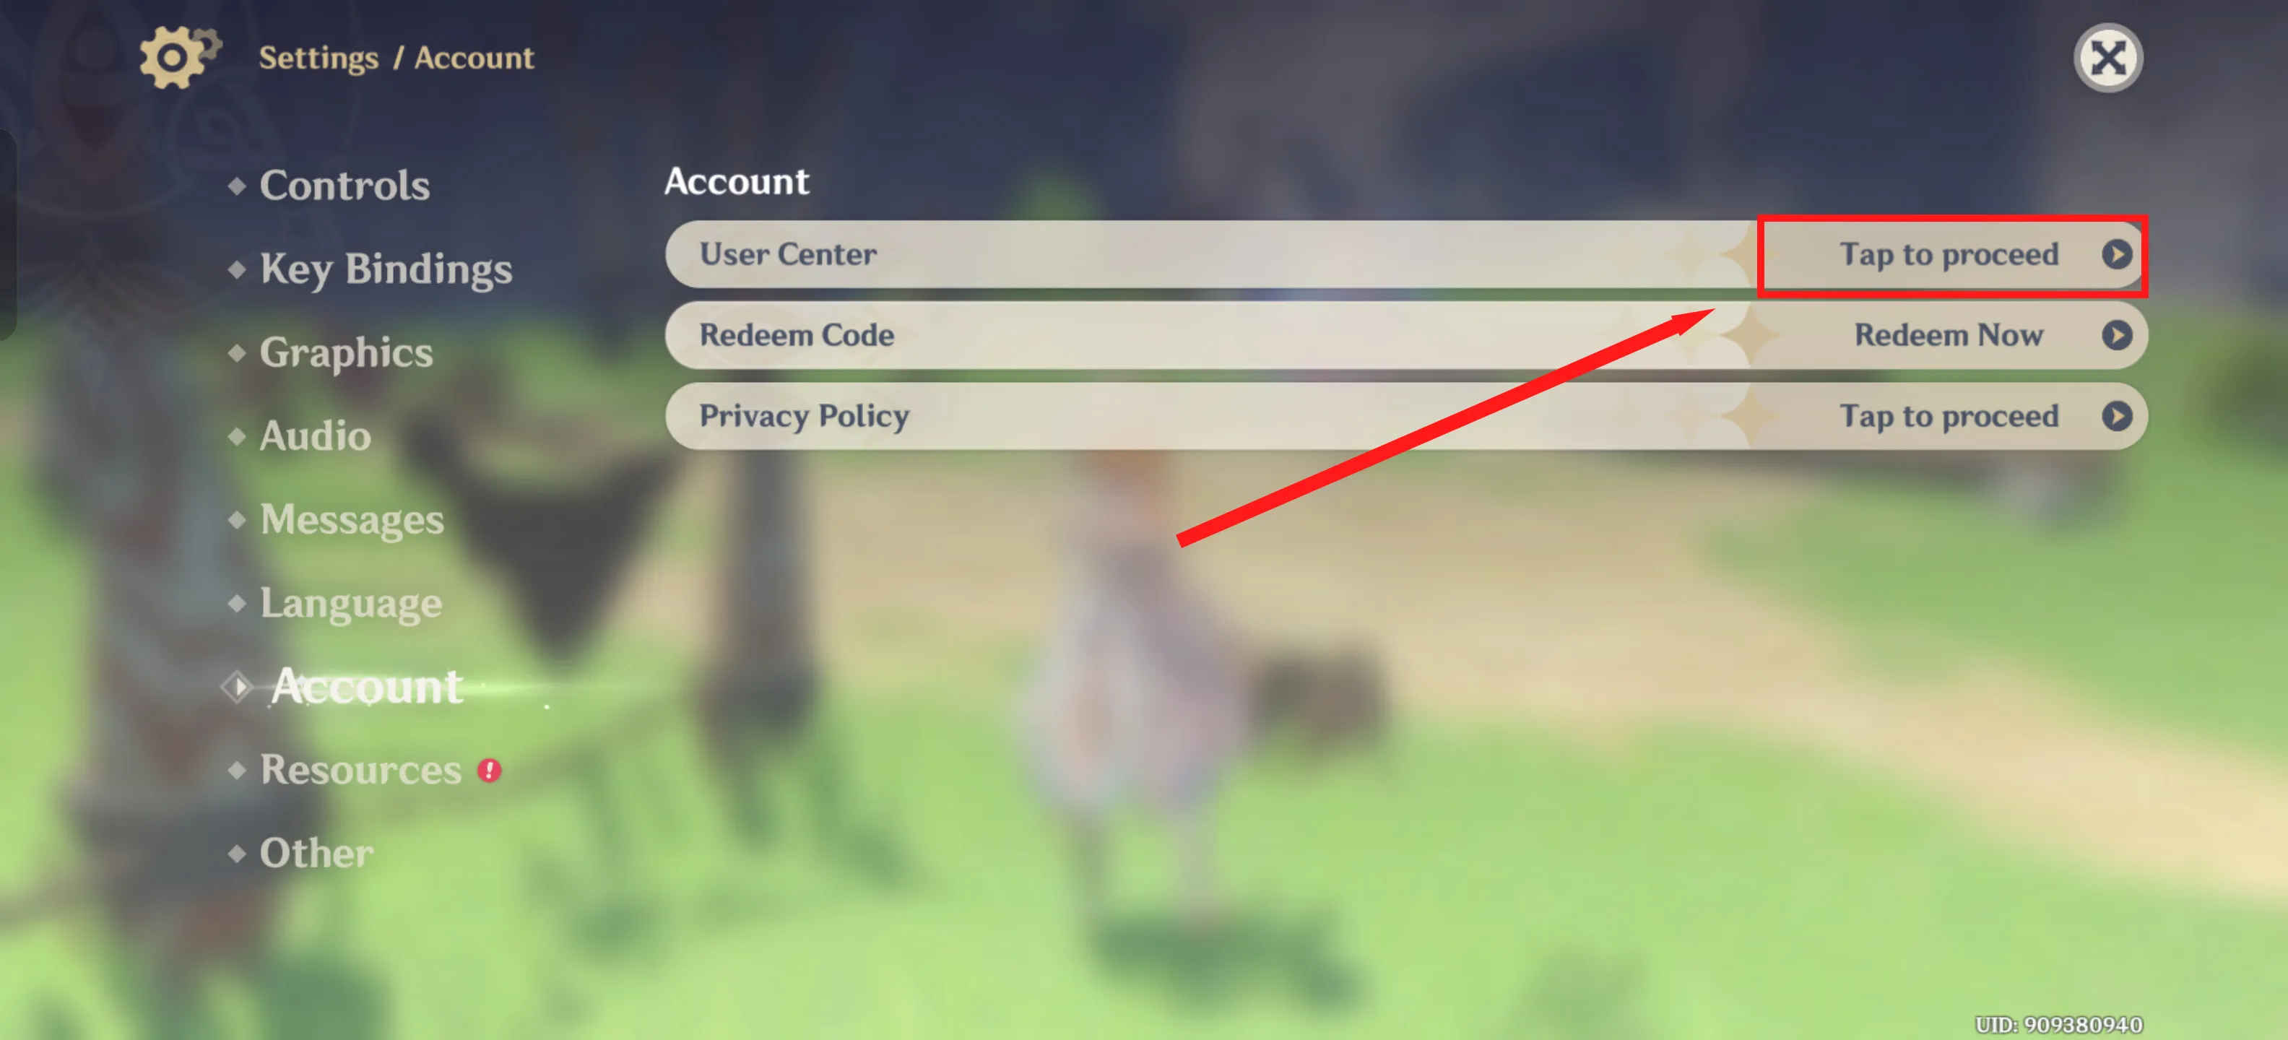Switch to the Audio settings
This screenshot has height=1040, width=2288.
[x=316, y=436]
